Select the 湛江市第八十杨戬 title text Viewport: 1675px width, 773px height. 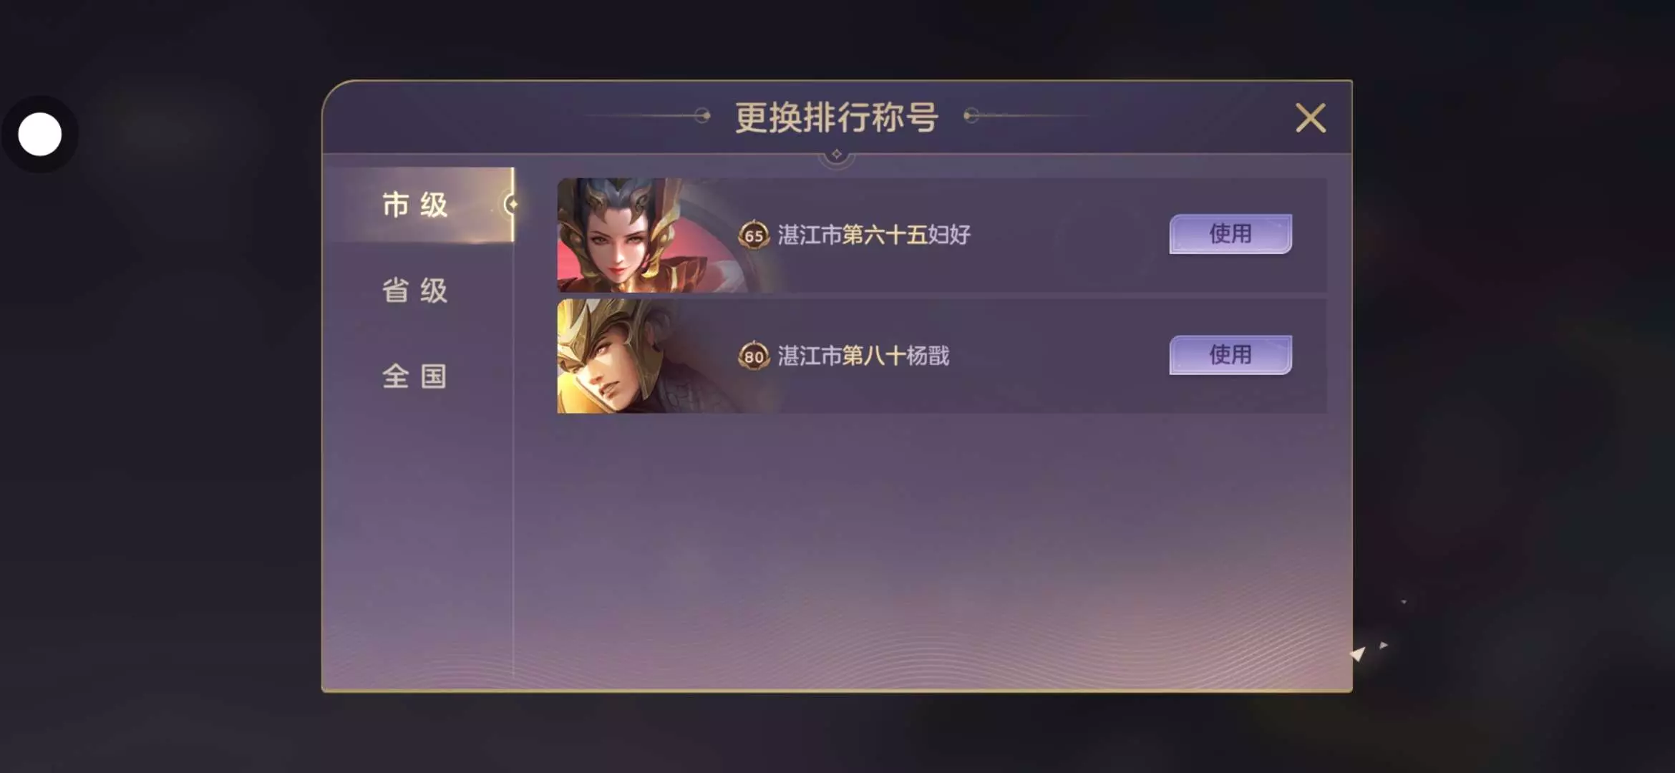pos(863,356)
